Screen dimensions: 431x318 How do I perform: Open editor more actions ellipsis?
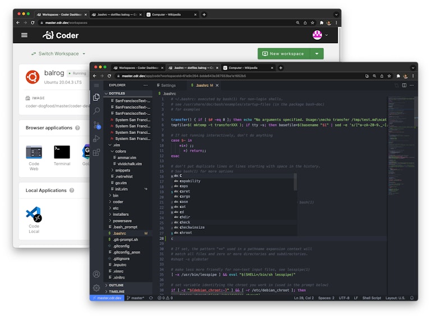coord(411,85)
